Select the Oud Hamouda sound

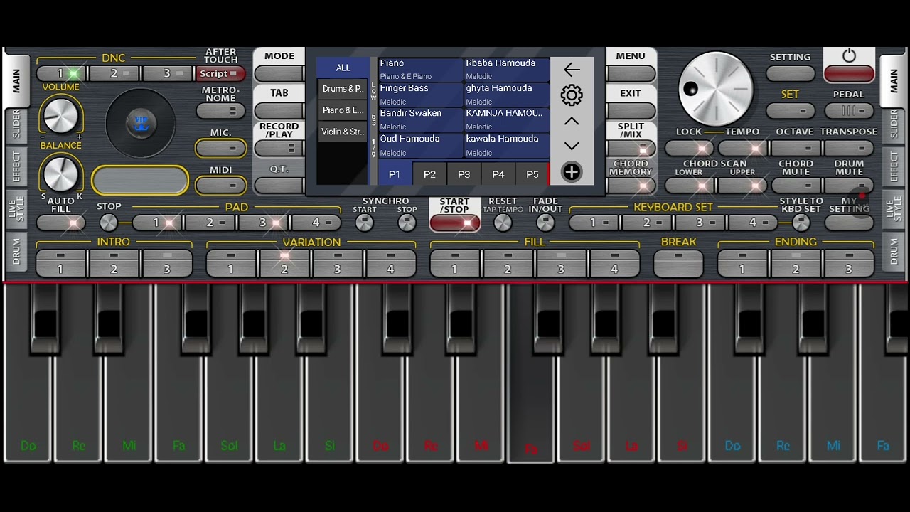(420, 145)
